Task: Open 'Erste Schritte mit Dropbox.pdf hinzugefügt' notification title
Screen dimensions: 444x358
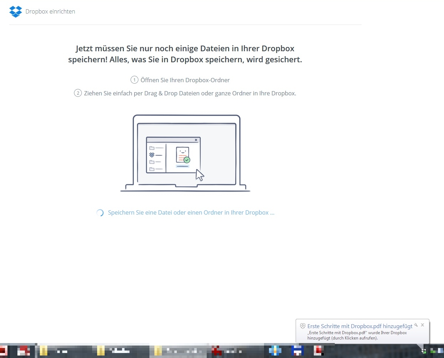Action: (360, 326)
